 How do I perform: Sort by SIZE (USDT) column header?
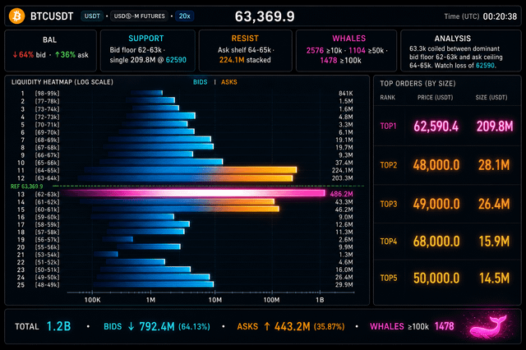[491, 97]
